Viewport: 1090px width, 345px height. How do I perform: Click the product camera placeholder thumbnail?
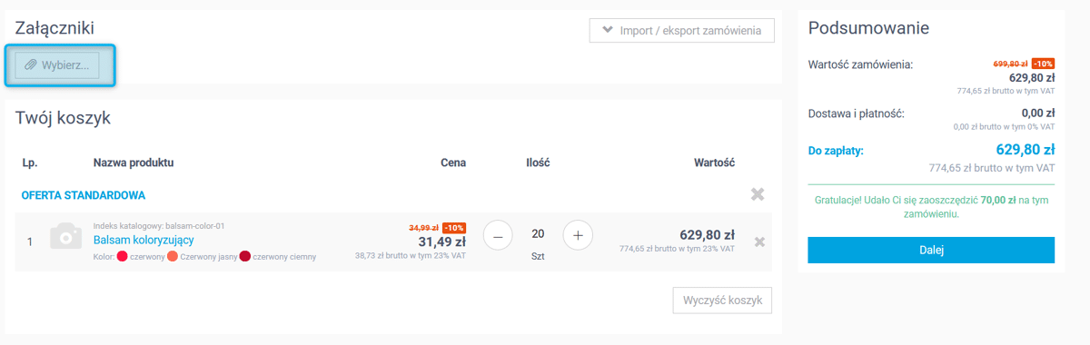65,237
